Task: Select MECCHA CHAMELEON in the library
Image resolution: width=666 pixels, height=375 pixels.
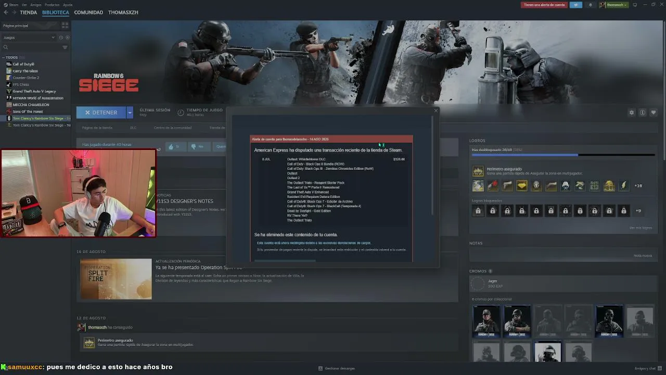Action: (x=31, y=105)
